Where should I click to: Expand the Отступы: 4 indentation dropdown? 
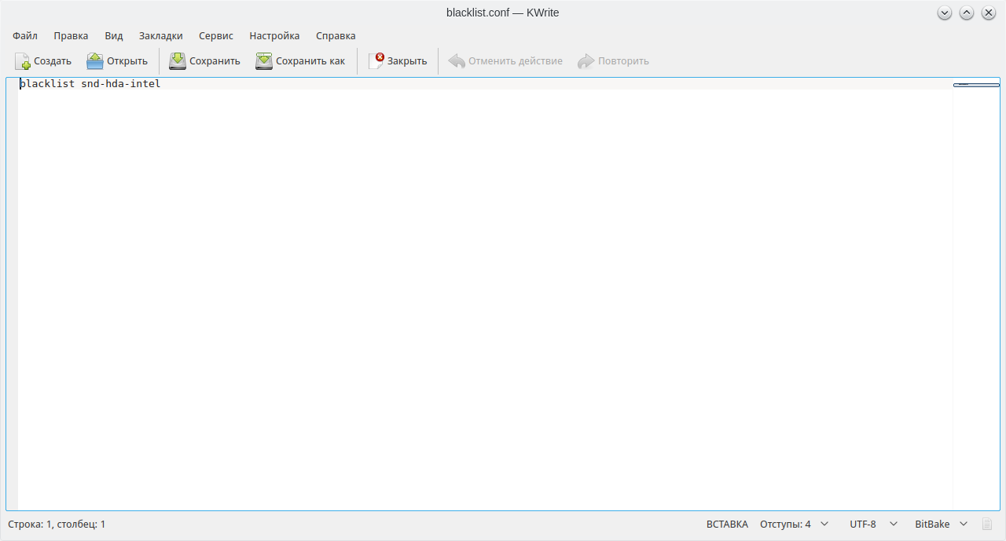[794, 524]
